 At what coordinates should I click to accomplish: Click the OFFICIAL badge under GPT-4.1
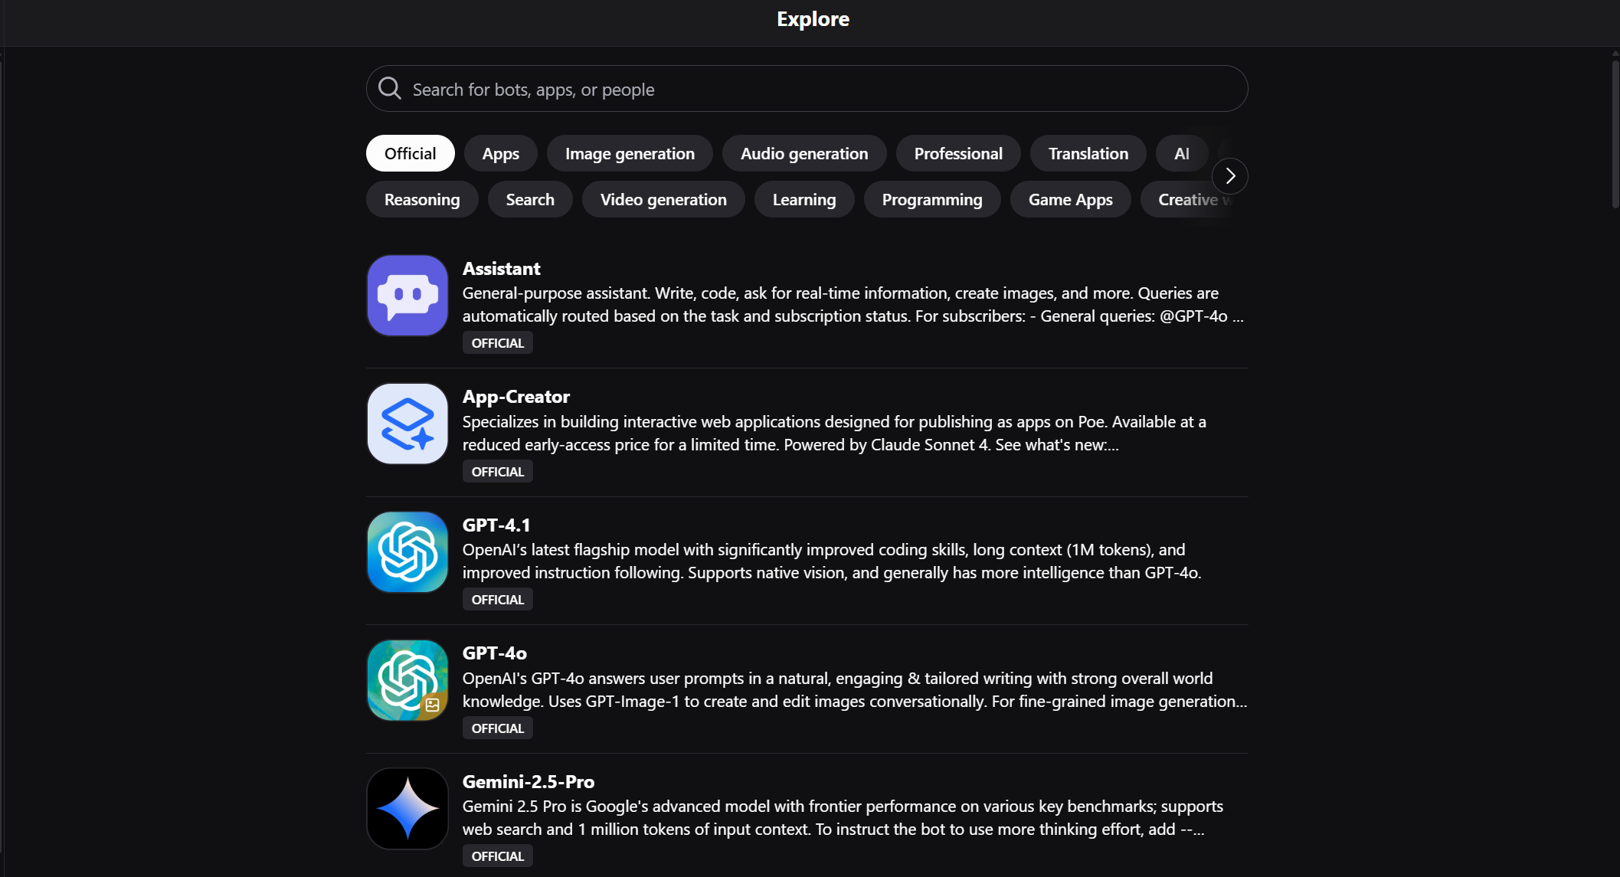(x=498, y=600)
